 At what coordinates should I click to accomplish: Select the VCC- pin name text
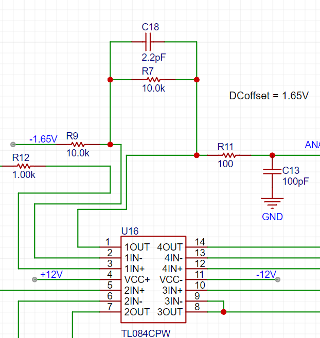[x=171, y=280]
